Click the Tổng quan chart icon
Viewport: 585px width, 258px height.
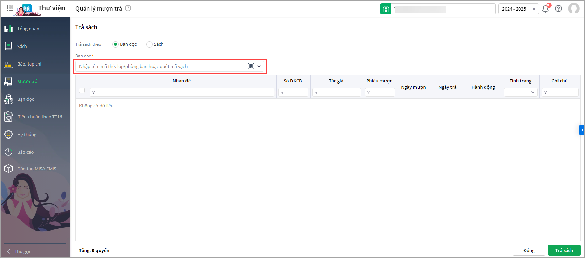pos(8,29)
